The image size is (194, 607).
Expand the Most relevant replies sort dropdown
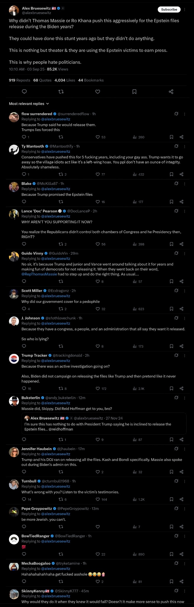(x=29, y=104)
